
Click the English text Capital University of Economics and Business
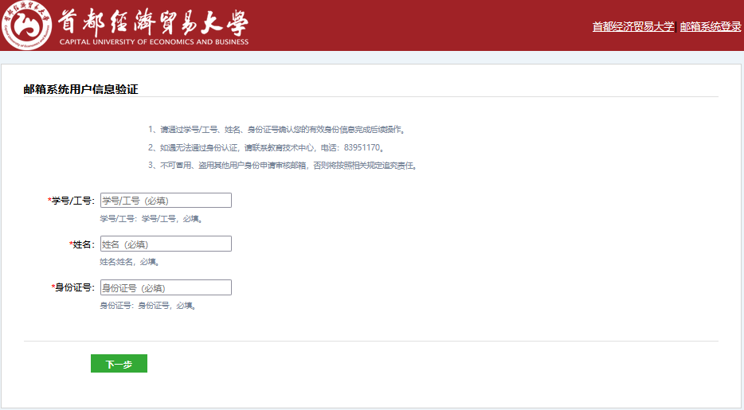point(154,41)
